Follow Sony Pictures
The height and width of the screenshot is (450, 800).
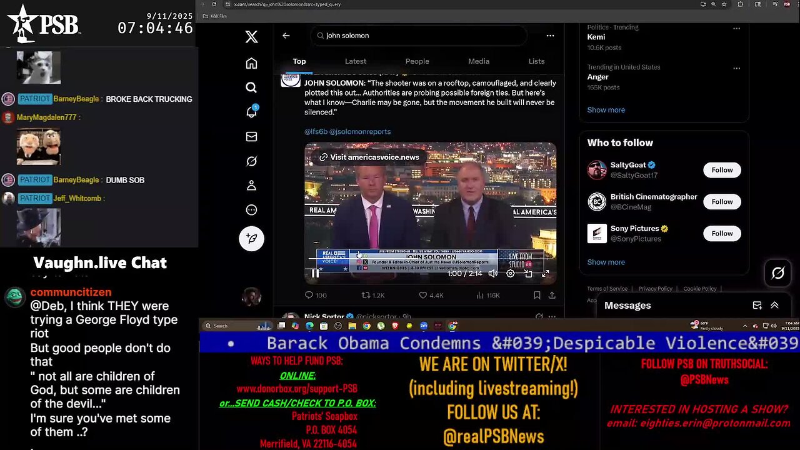coord(722,233)
